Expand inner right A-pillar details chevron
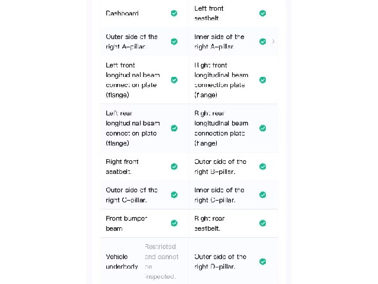The height and width of the screenshot is (284, 378). coord(273,41)
